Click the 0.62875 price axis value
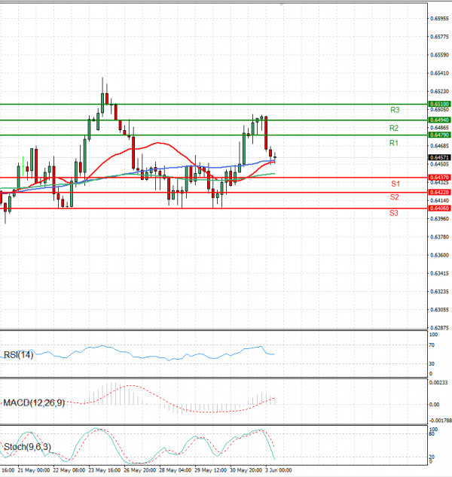This screenshot has height=477, width=452. [439, 328]
